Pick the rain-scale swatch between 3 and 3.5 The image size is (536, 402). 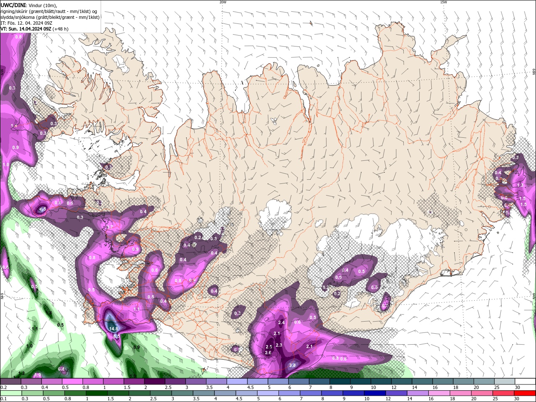click(182, 393)
